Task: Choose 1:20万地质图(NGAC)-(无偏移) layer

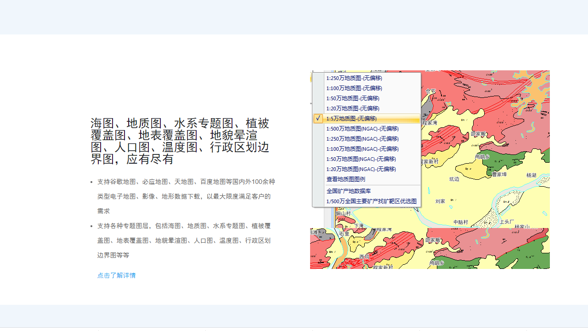Action: click(x=361, y=169)
